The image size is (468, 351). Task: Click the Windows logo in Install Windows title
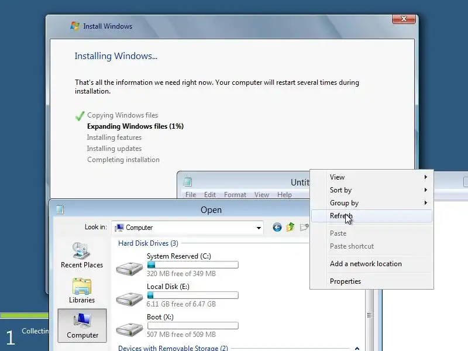point(75,26)
